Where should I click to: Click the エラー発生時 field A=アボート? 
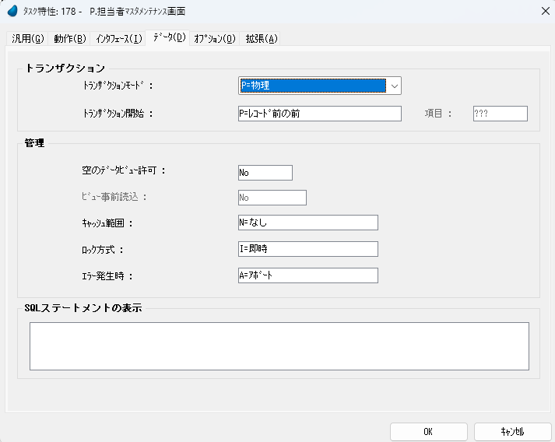[x=307, y=275]
